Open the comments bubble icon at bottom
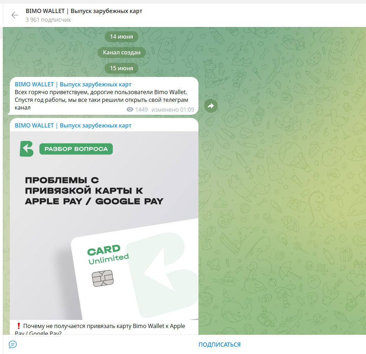The width and height of the screenshot is (366, 354). coord(13,345)
